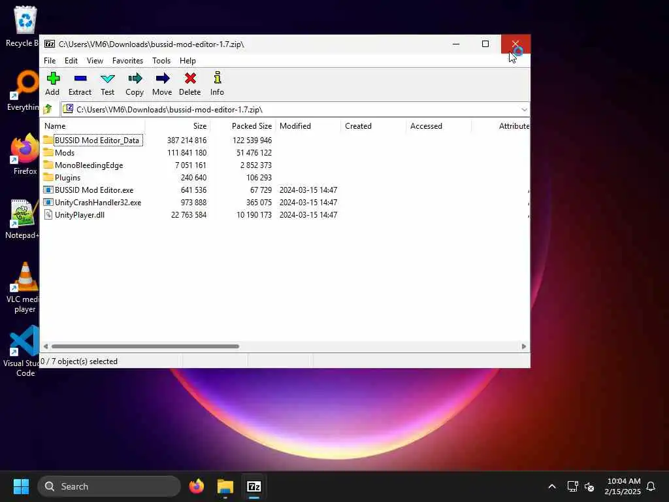Viewport: 669px width, 502px height.
Task: Open the Everything desktop shortcut
Action: coord(25,84)
